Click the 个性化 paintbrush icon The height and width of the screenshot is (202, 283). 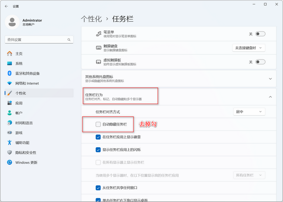[x=9, y=93]
